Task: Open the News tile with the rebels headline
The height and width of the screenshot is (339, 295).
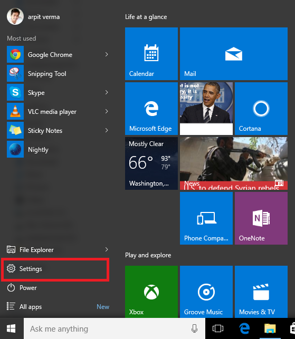Action: click(234, 163)
